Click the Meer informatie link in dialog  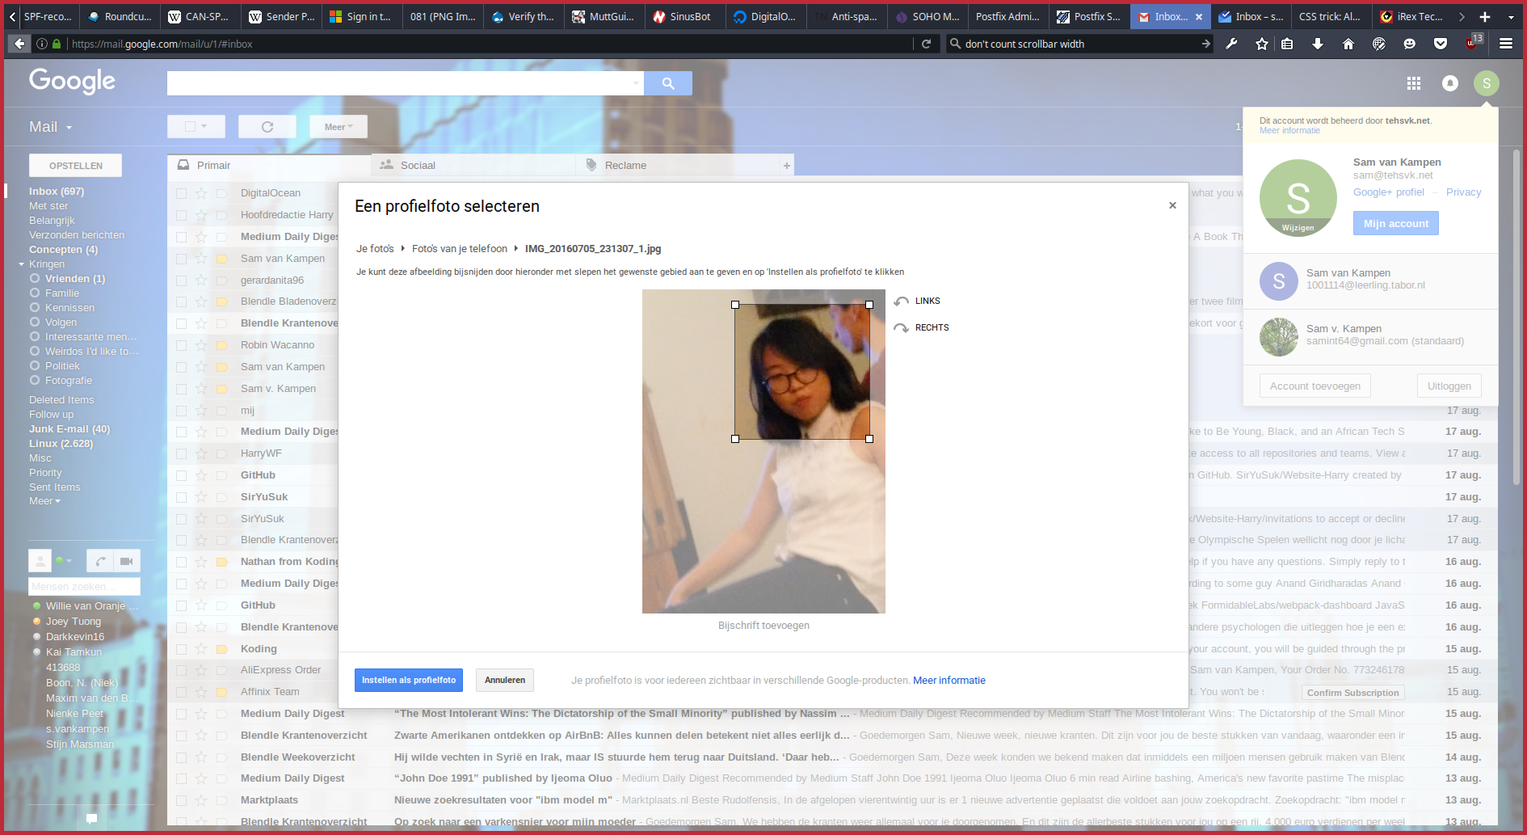pyautogui.click(x=949, y=681)
